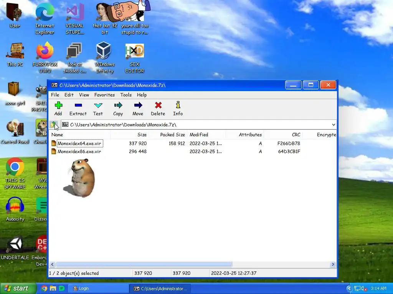Select the This PC desktop icon
Viewport: 393px width, 294px height.
(x=15, y=54)
